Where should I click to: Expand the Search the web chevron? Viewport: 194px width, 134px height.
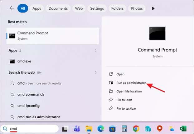tap(96, 72)
